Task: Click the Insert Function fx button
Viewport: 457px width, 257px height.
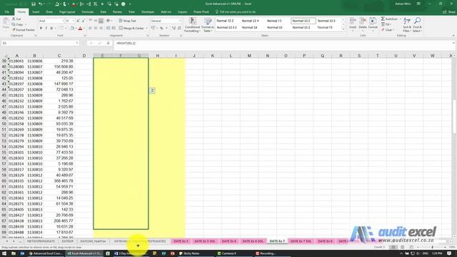Action: pyautogui.click(x=108, y=43)
